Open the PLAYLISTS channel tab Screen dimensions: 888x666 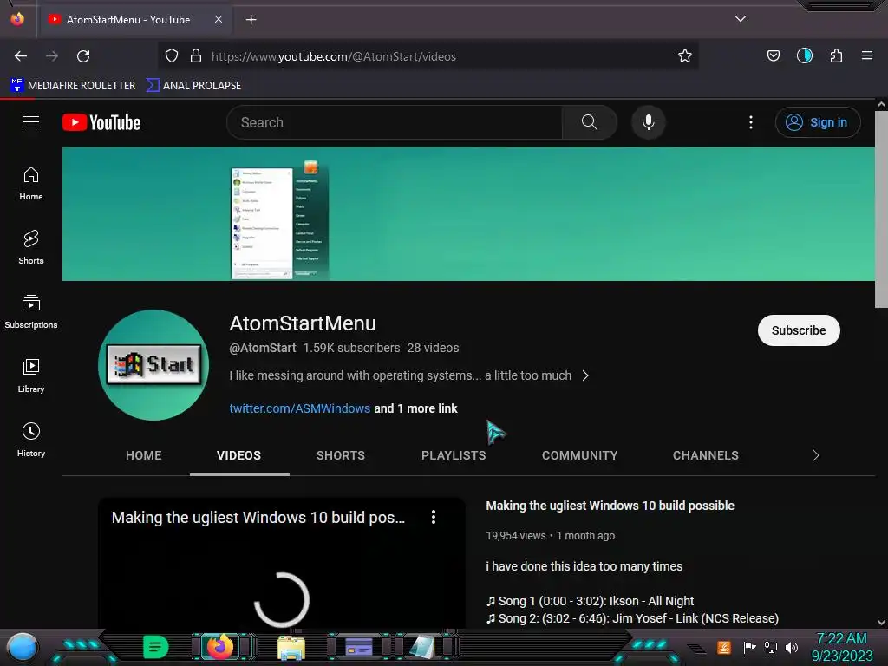pos(454,455)
